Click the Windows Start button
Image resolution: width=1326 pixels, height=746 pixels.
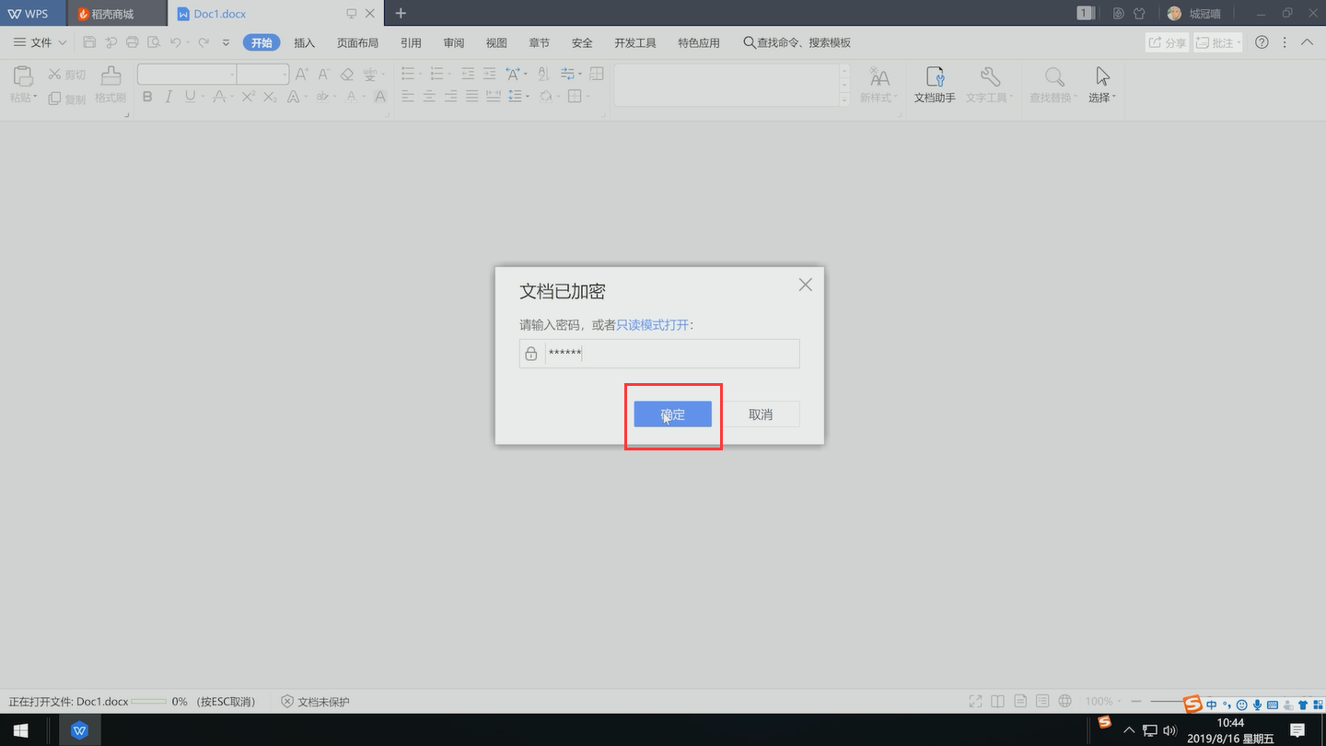20,730
